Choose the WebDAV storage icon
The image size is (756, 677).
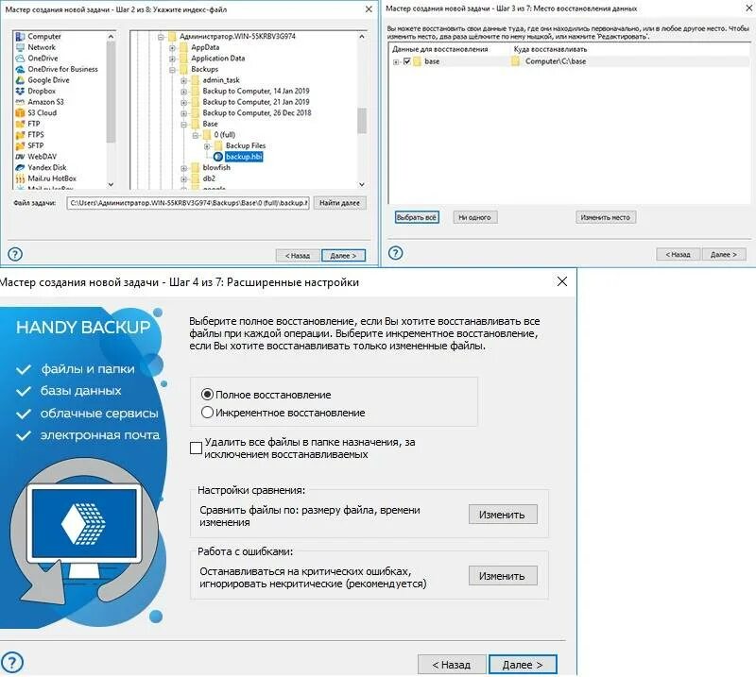20,157
